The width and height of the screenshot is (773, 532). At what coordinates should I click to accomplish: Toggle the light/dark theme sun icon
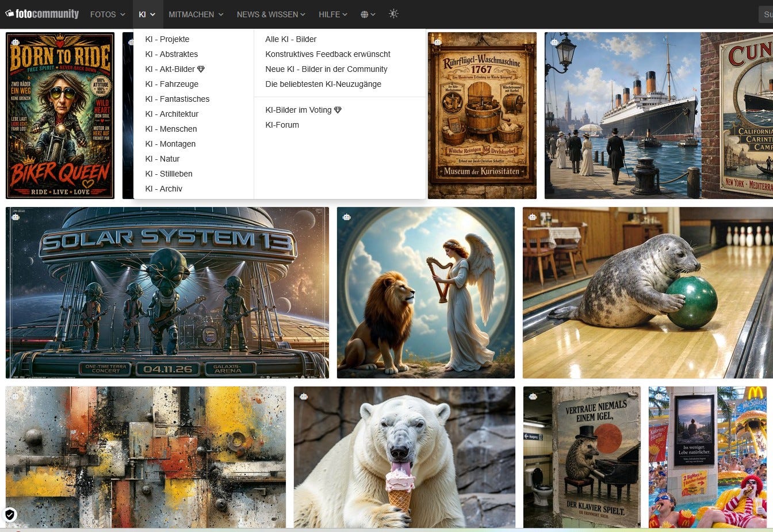(x=393, y=14)
